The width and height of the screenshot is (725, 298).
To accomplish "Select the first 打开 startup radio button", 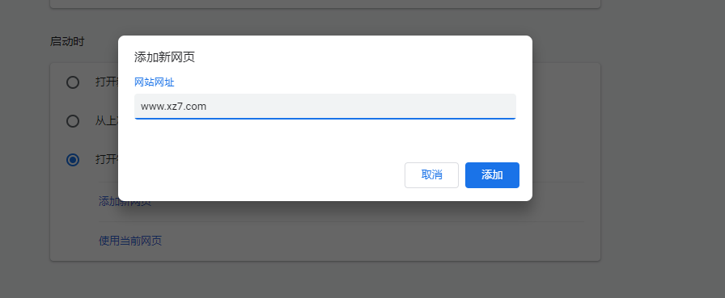I will pos(73,82).
